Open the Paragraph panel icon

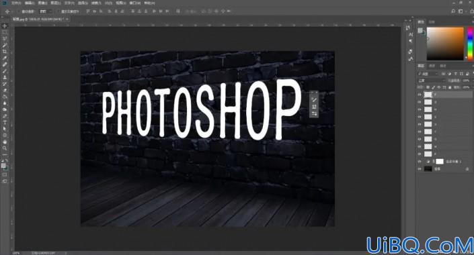411,41
